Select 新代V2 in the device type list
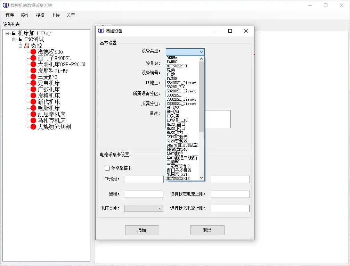Viewport: 350px width, 266px height. [173, 108]
